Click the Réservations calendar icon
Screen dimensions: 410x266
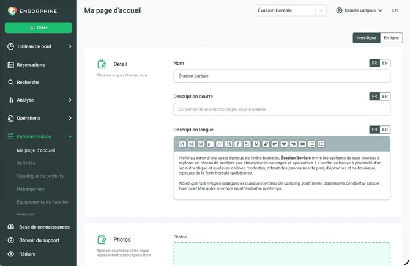11,65
